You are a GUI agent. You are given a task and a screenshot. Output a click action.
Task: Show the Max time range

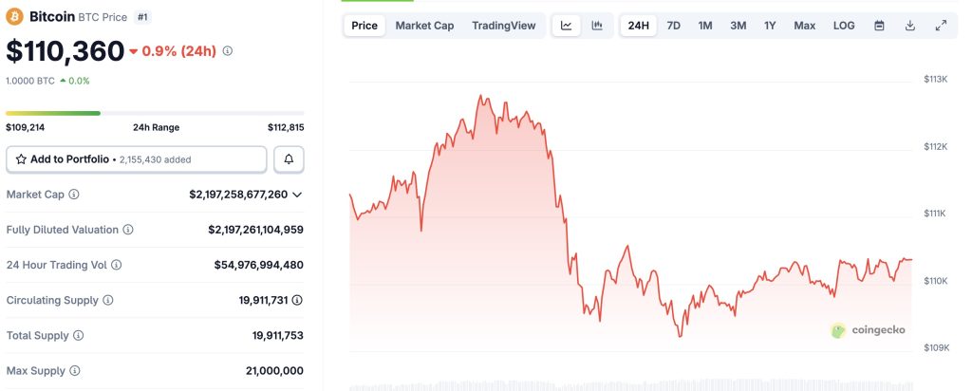point(804,26)
